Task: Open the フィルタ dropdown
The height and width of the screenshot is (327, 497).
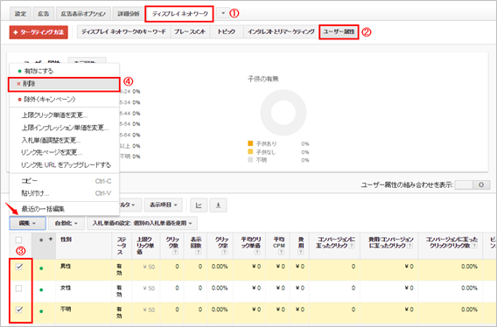Action: [129, 205]
